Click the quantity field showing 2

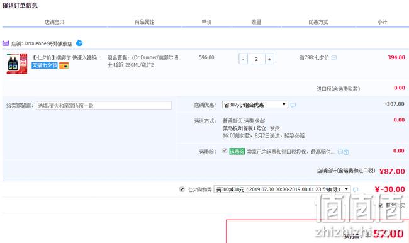point(256,59)
